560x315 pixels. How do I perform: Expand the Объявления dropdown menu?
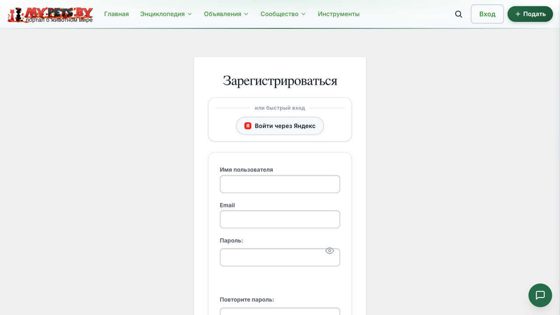226,14
